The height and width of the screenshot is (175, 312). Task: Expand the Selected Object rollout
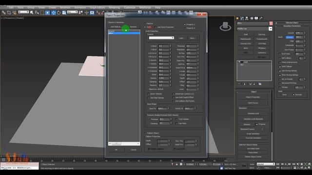(x=292, y=23)
